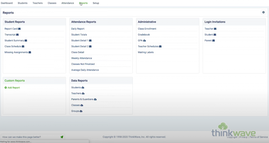The width and height of the screenshot is (269, 143).
Task: Send feedback with the green paper plane
Action: pos(62,137)
